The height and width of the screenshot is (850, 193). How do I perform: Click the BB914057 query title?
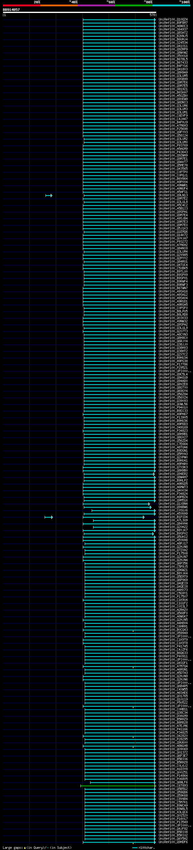[11, 10]
